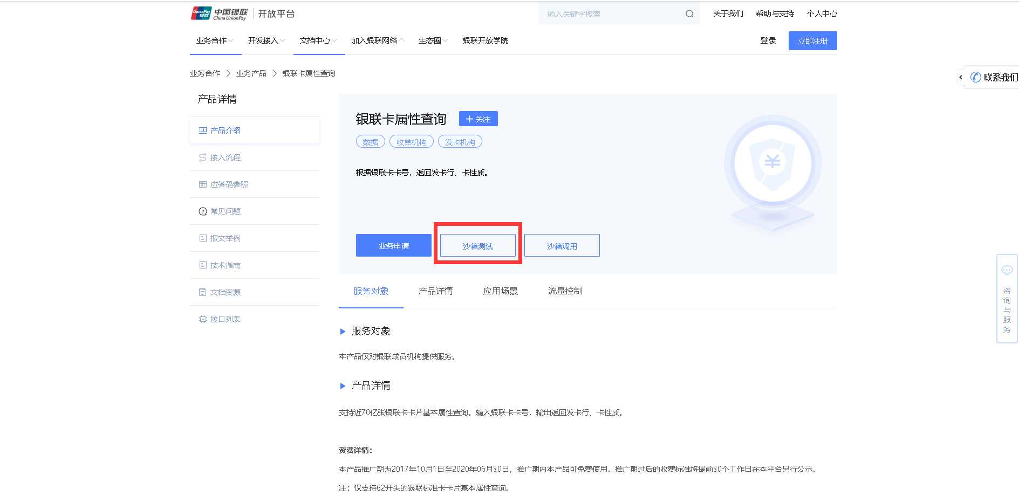Viewport: 1019px width, 496px height.
Task: Click the 资费详情 heading text
Action: point(355,450)
